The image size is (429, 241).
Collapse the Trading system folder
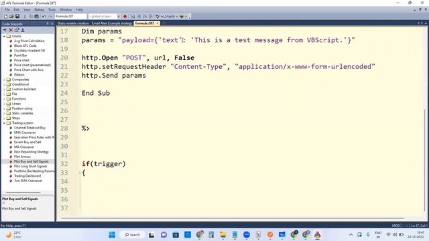coord(4,123)
